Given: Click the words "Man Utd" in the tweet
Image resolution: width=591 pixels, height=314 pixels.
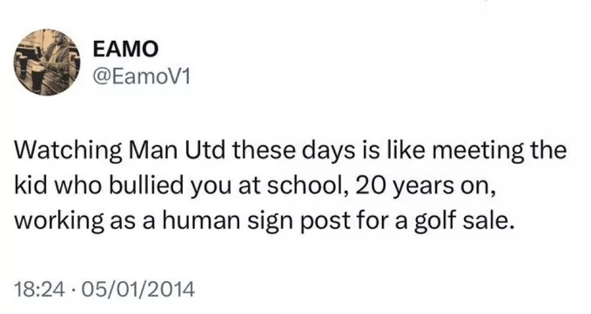Looking at the screenshot, I should (177, 150).
